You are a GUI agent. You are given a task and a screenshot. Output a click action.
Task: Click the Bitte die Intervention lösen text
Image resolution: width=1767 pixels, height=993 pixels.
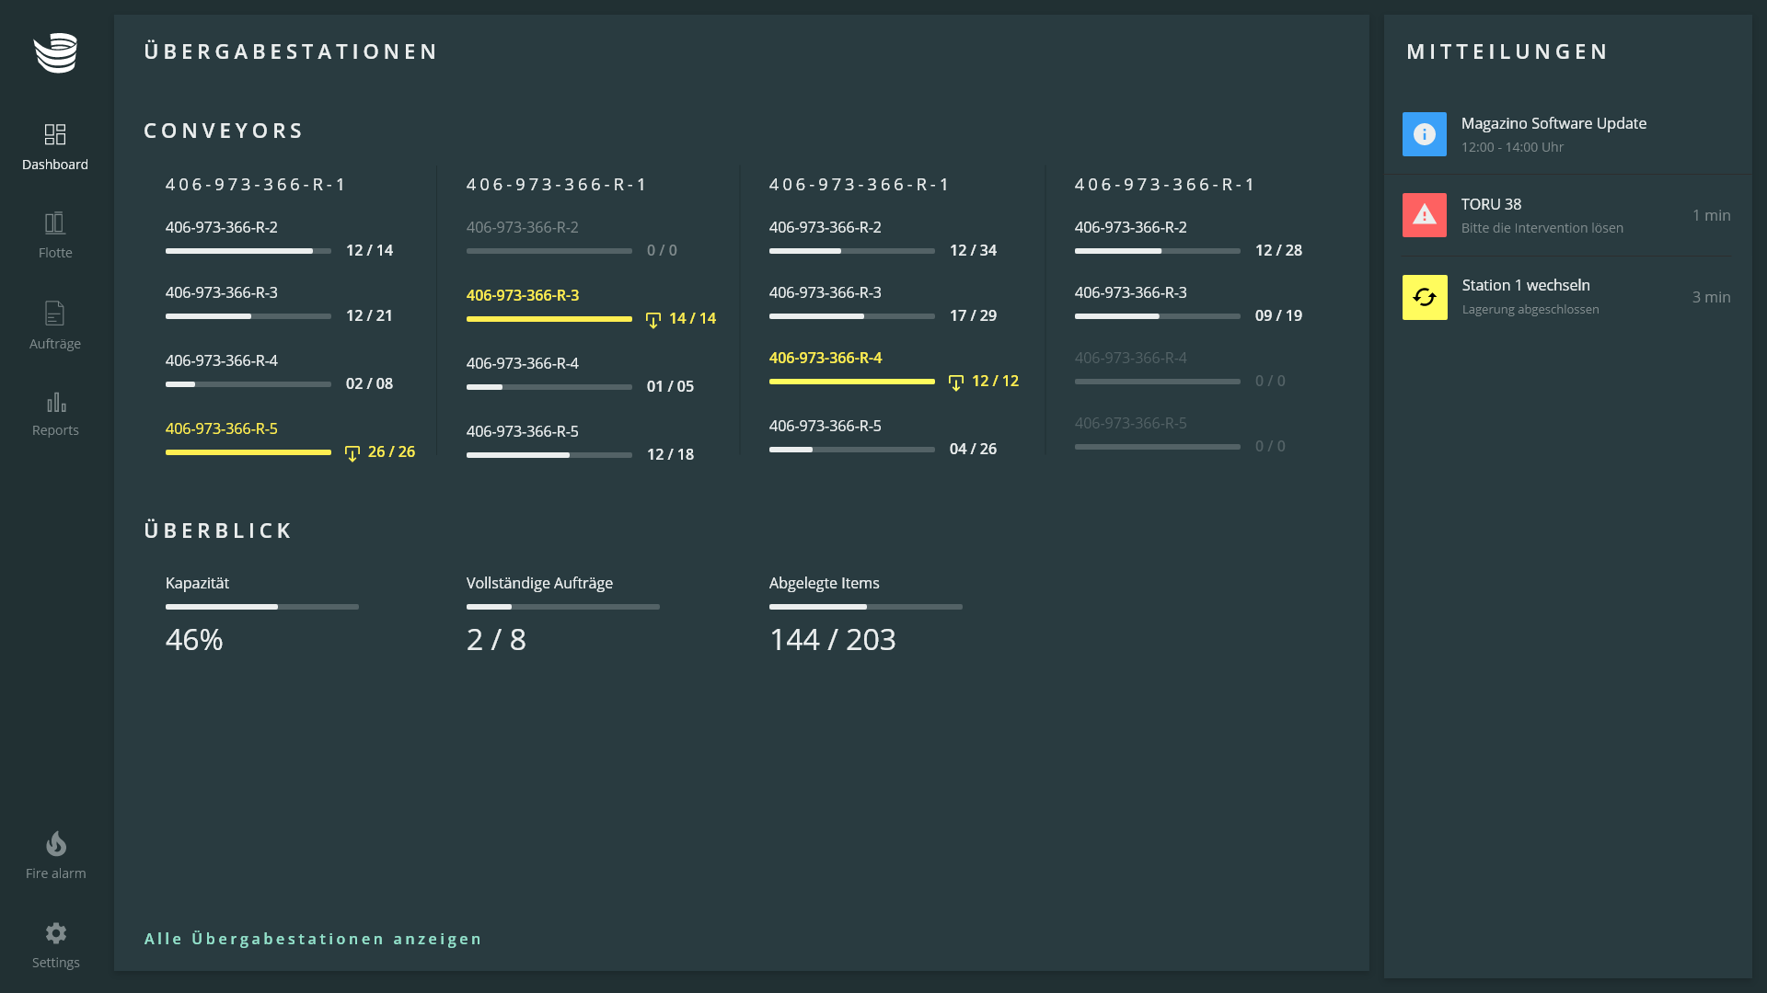(1542, 228)
